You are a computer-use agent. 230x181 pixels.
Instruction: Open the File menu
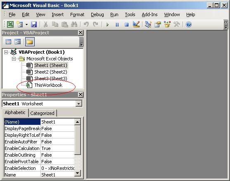click(x=12, y=14)
